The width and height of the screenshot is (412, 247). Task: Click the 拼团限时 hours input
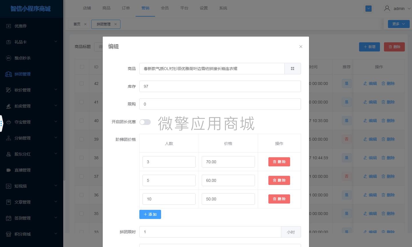210,232
